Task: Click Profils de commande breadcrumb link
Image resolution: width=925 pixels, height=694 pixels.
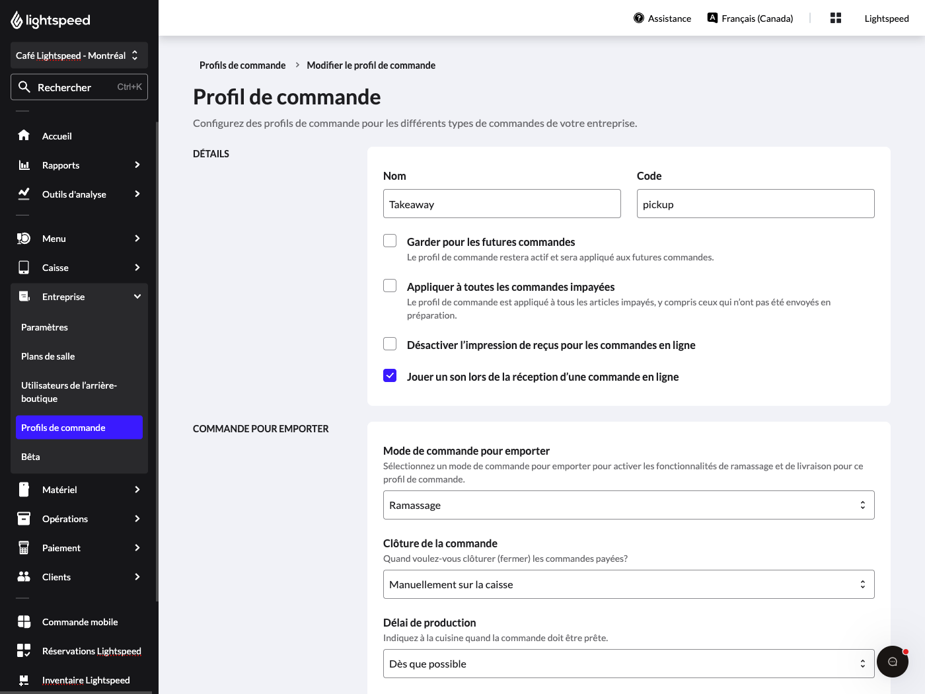Action: (x=242, y=65)
